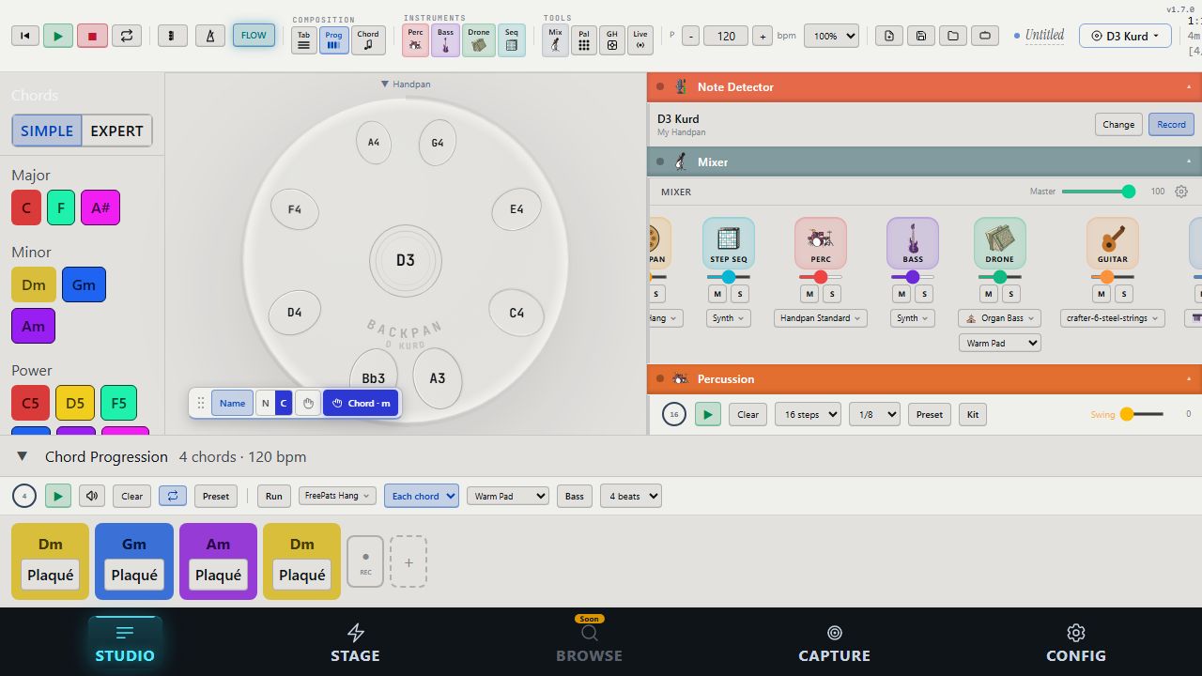This screenshot has width=1202, height=676.
Task: Adjust the Swing slider
Action: point(1142,414)
